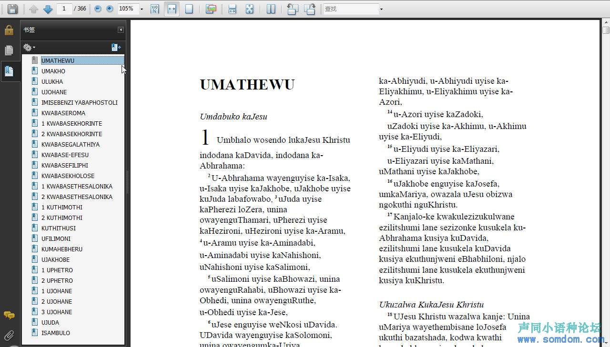Open the zoom level dropdown arrow

pos(142,9)
